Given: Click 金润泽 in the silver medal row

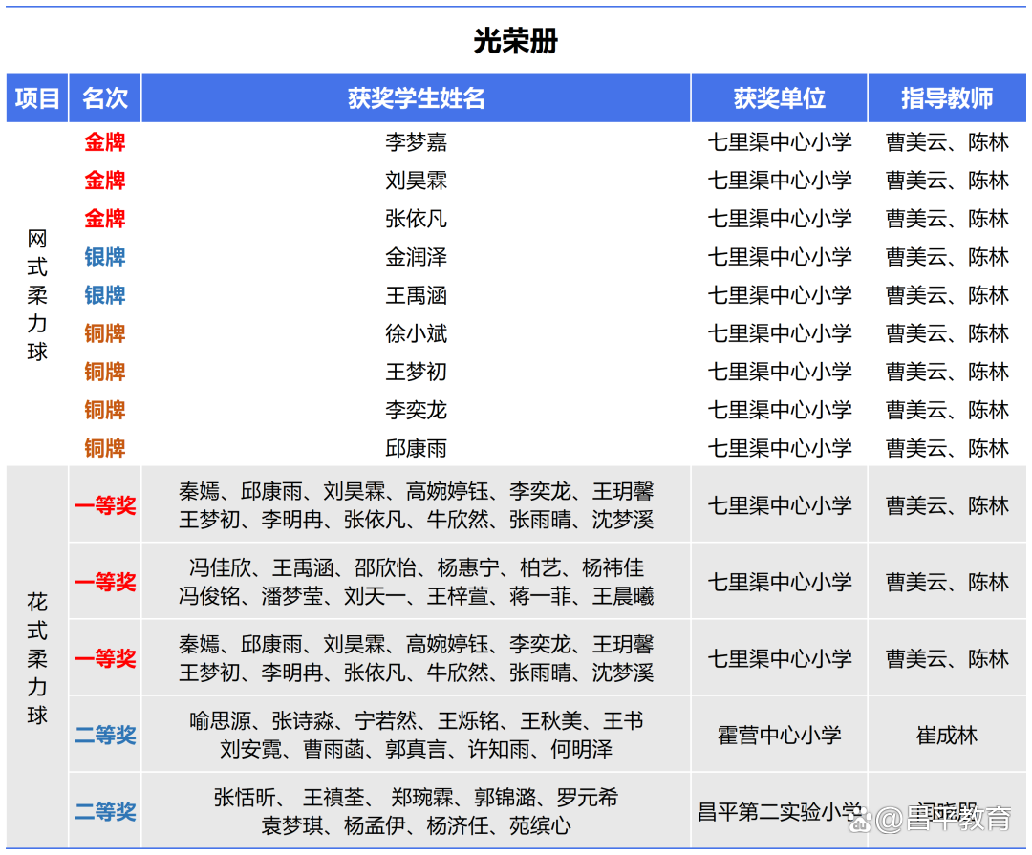Looking at the screenshot, I should 416,257.
